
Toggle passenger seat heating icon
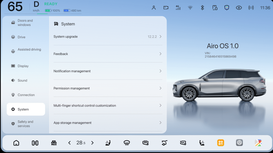(202, 143)
